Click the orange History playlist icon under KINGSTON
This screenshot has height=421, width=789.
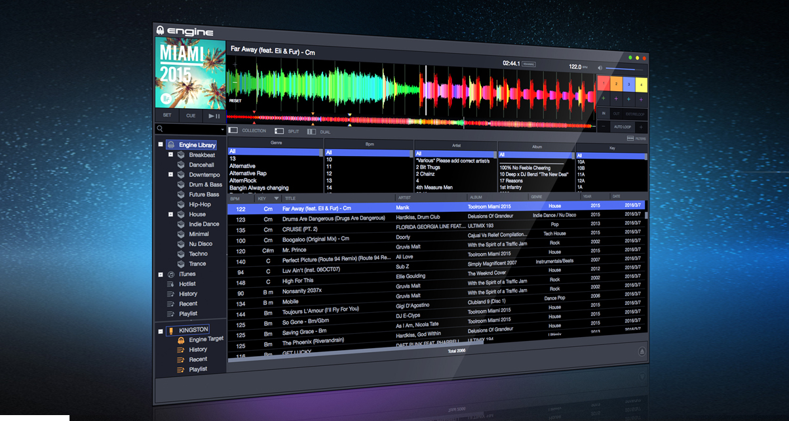click(181, 350)
